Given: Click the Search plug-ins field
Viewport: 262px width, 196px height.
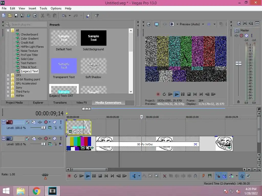Looking at the screenshot, I should (26, 24).
